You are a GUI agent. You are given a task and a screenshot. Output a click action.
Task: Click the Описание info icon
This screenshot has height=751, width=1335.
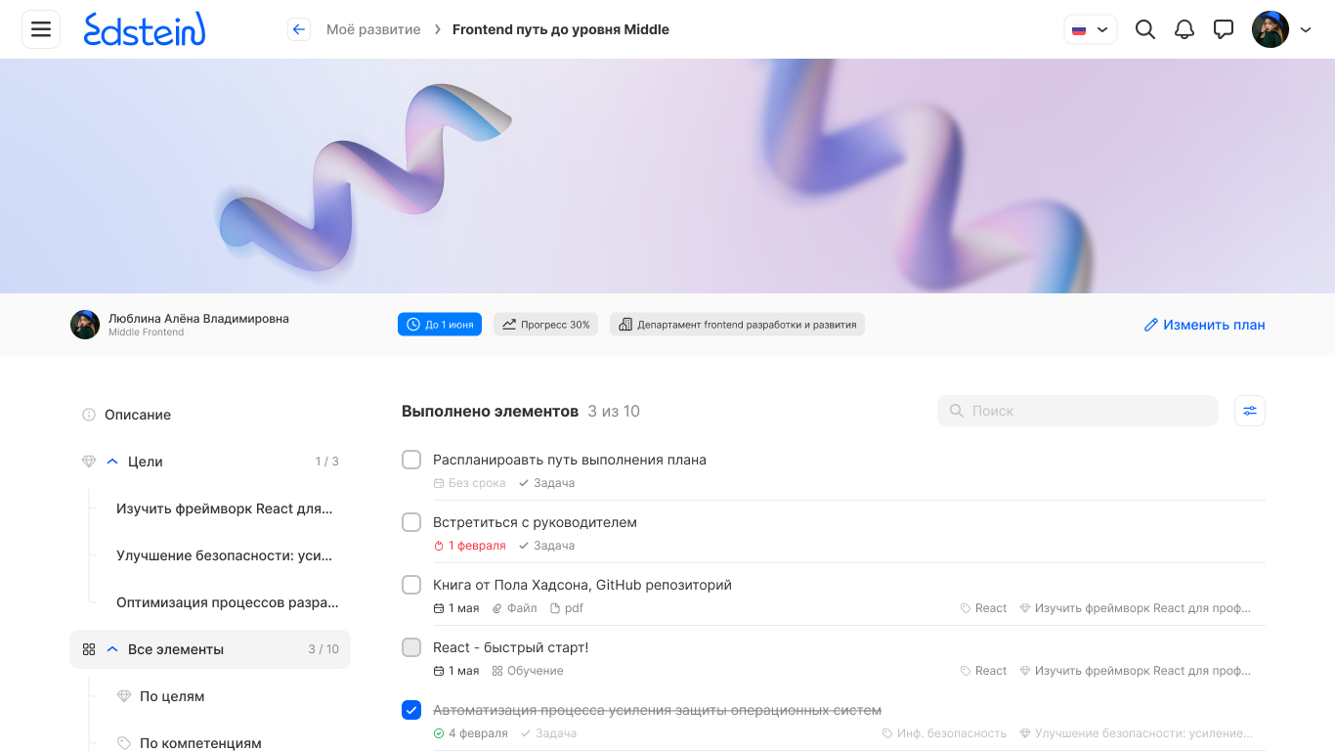[89, 415]
